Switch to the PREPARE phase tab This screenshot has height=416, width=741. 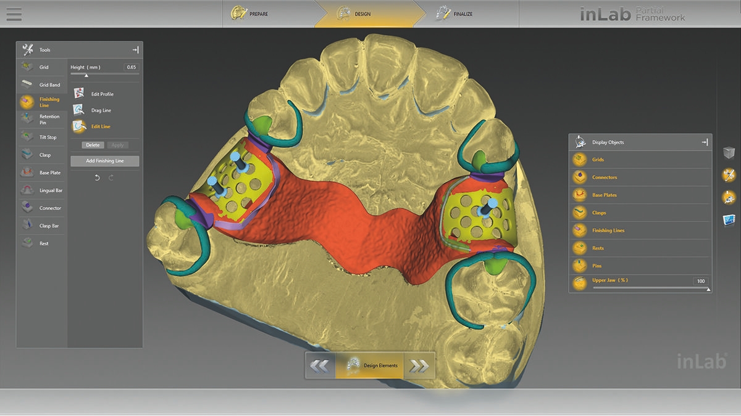coord(269,14)
